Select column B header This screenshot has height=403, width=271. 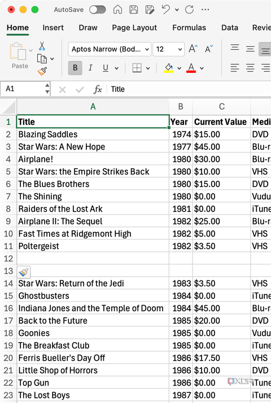point(181,107)
